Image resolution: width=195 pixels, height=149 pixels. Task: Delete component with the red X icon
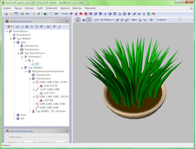(x=54, y=27)
